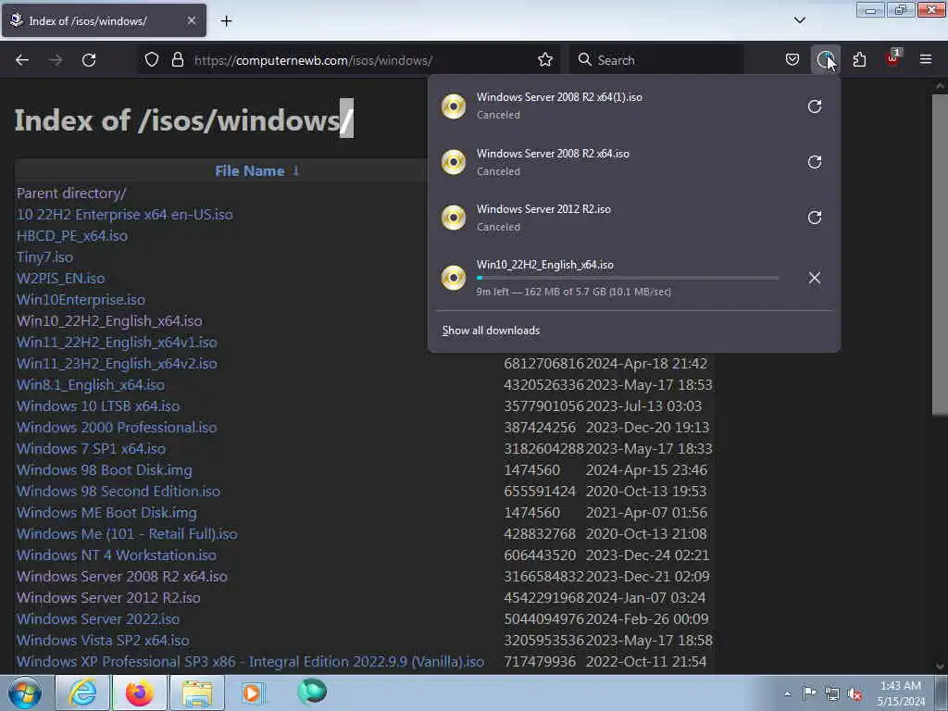Download Windows Server 2022.iso
This screenshot has width=948, height=711.
click(98, 619)
